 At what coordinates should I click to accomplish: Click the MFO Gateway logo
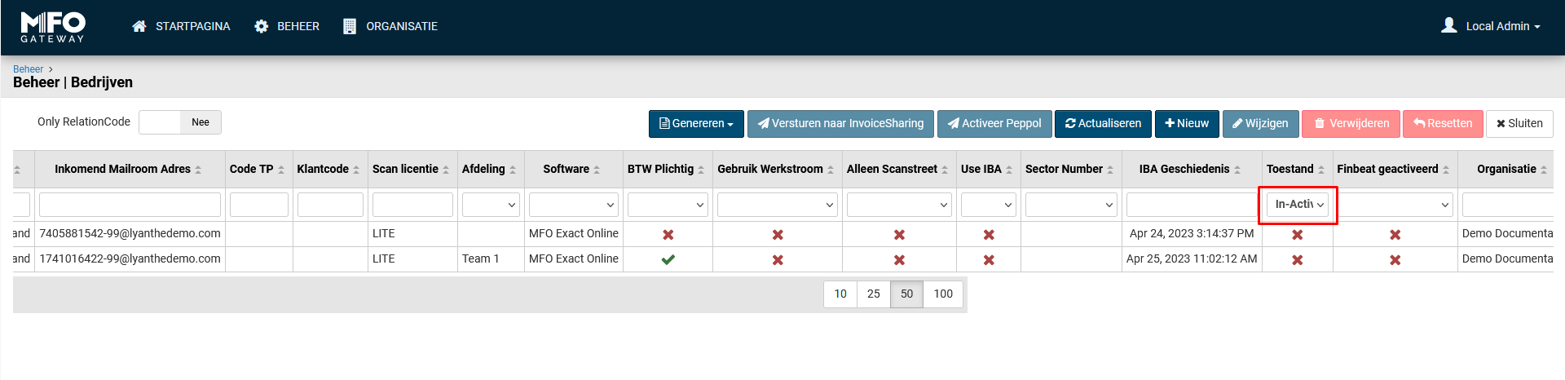click(x=53, y=27)
